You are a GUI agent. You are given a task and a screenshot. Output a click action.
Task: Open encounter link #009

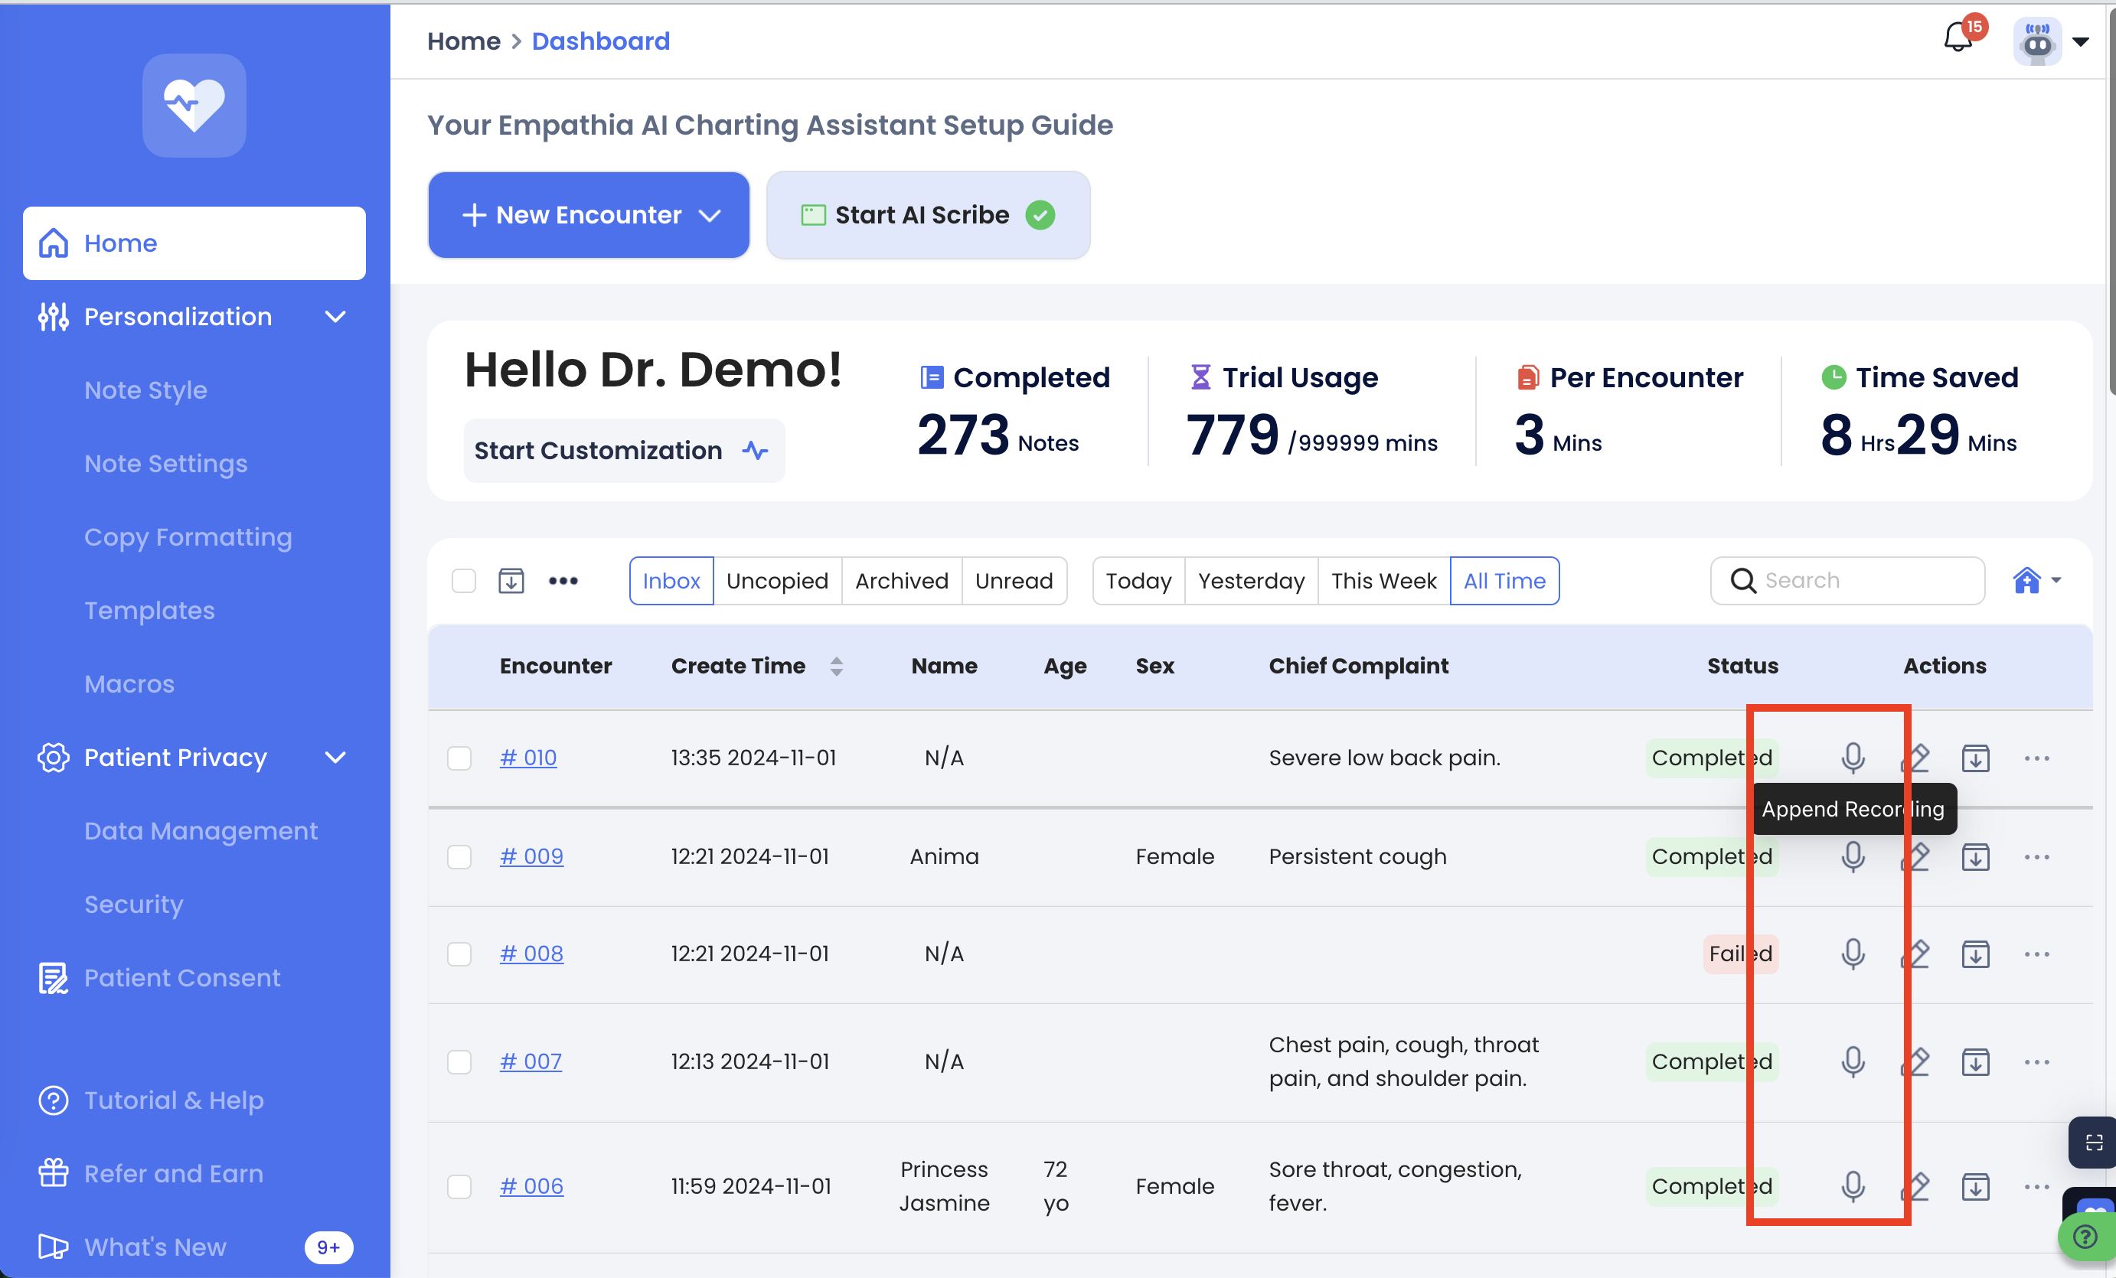[x=531, y=856]
